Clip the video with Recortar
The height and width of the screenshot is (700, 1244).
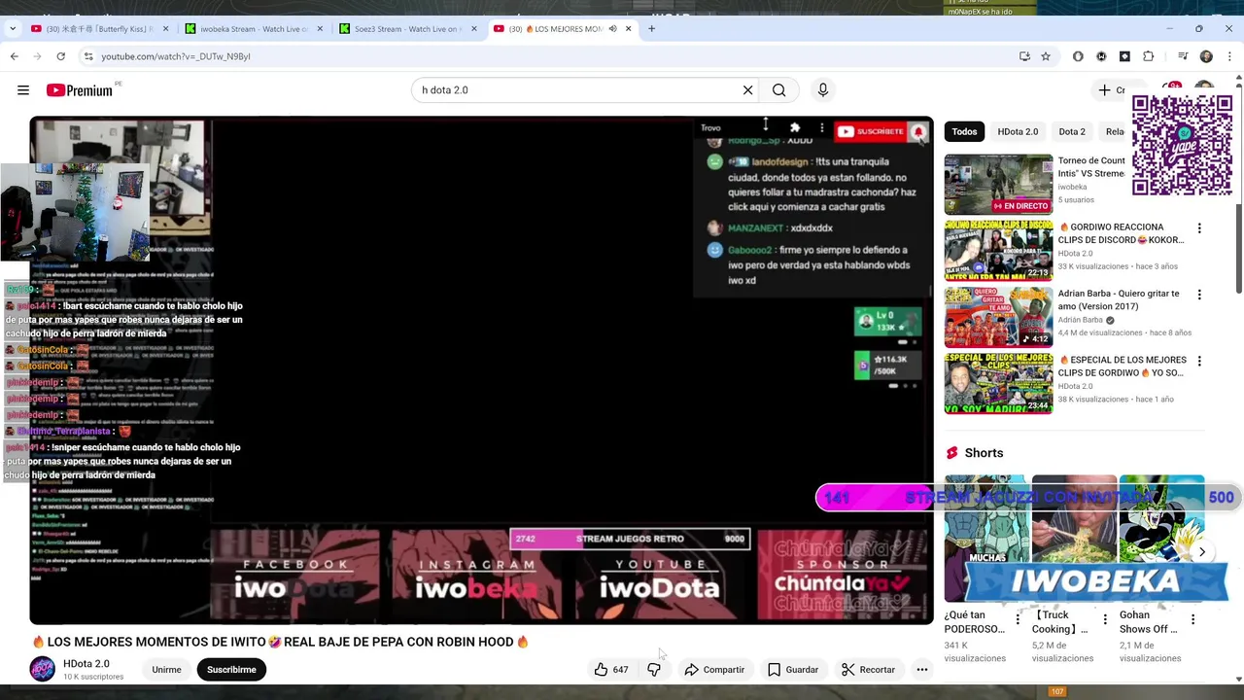tap(868, 669)
